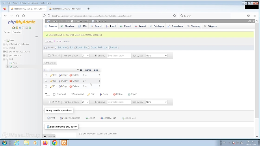
Task: Click Copy to clipboard icon
Action: pos(62,118)
